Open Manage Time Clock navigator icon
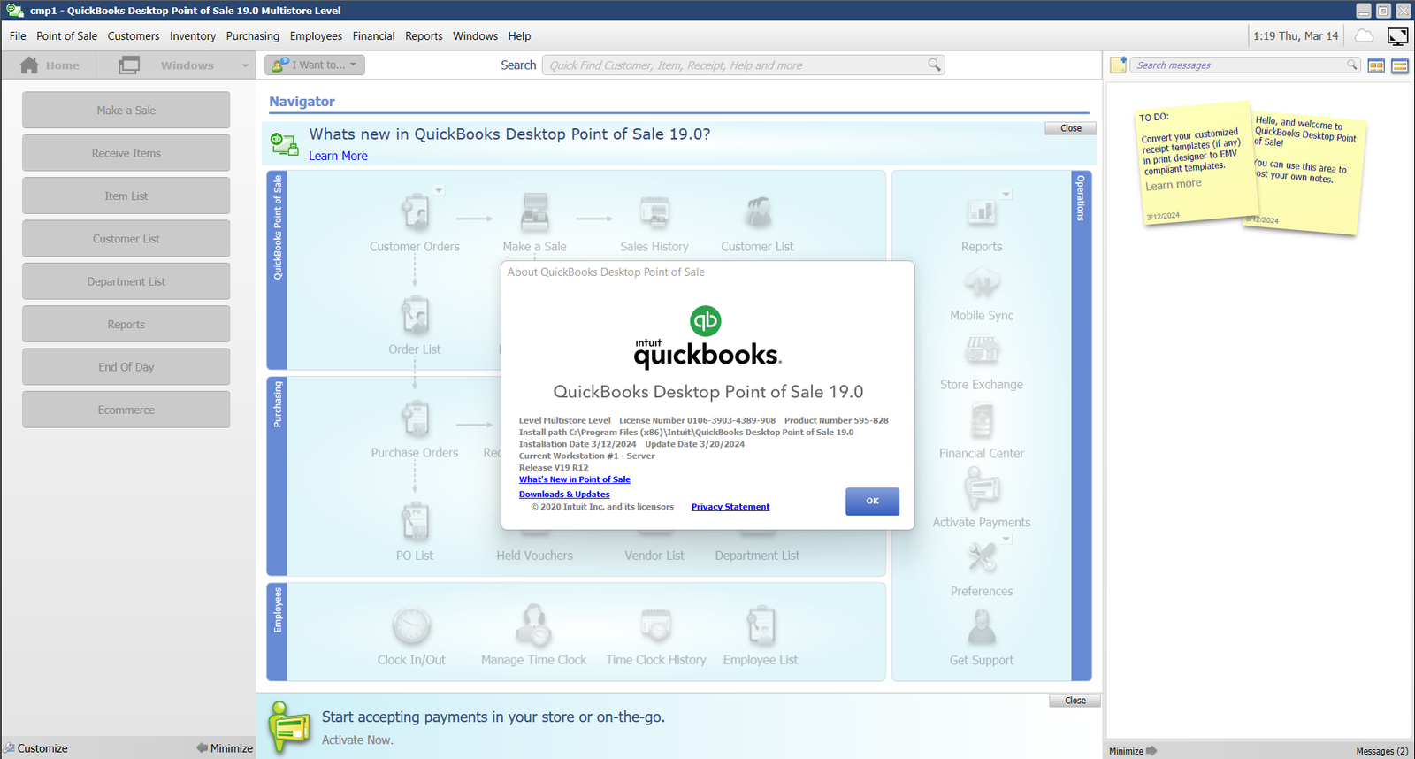Viewport: 1415px width, 759px height. pyautogui.click(x=534, y=625)
